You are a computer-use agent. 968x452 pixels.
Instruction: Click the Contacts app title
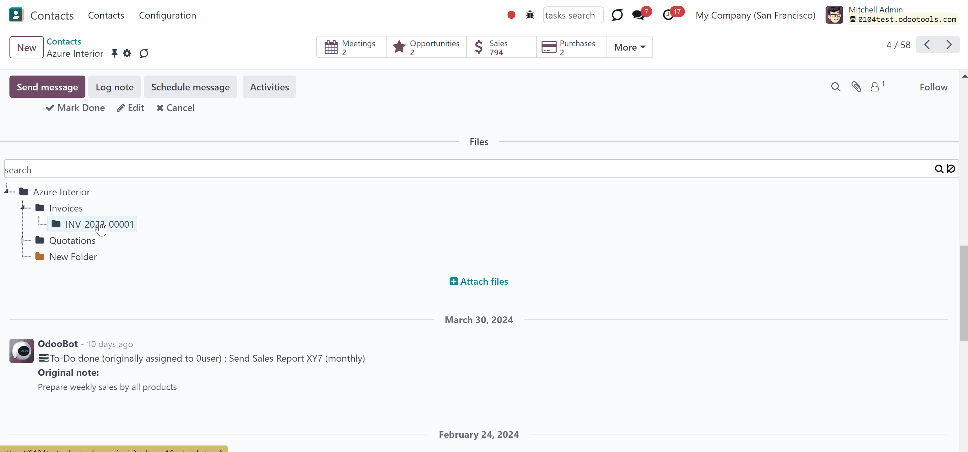click(52, 16)
